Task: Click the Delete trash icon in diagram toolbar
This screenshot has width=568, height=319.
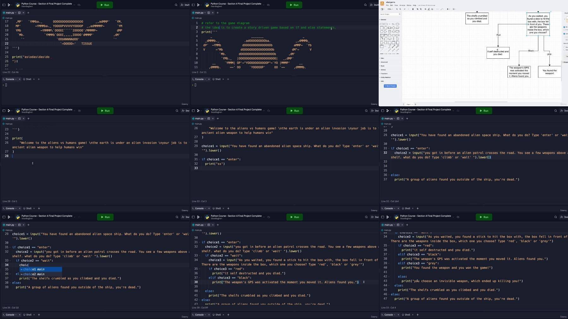Action: pyautogui.click(x=413, y=9)
